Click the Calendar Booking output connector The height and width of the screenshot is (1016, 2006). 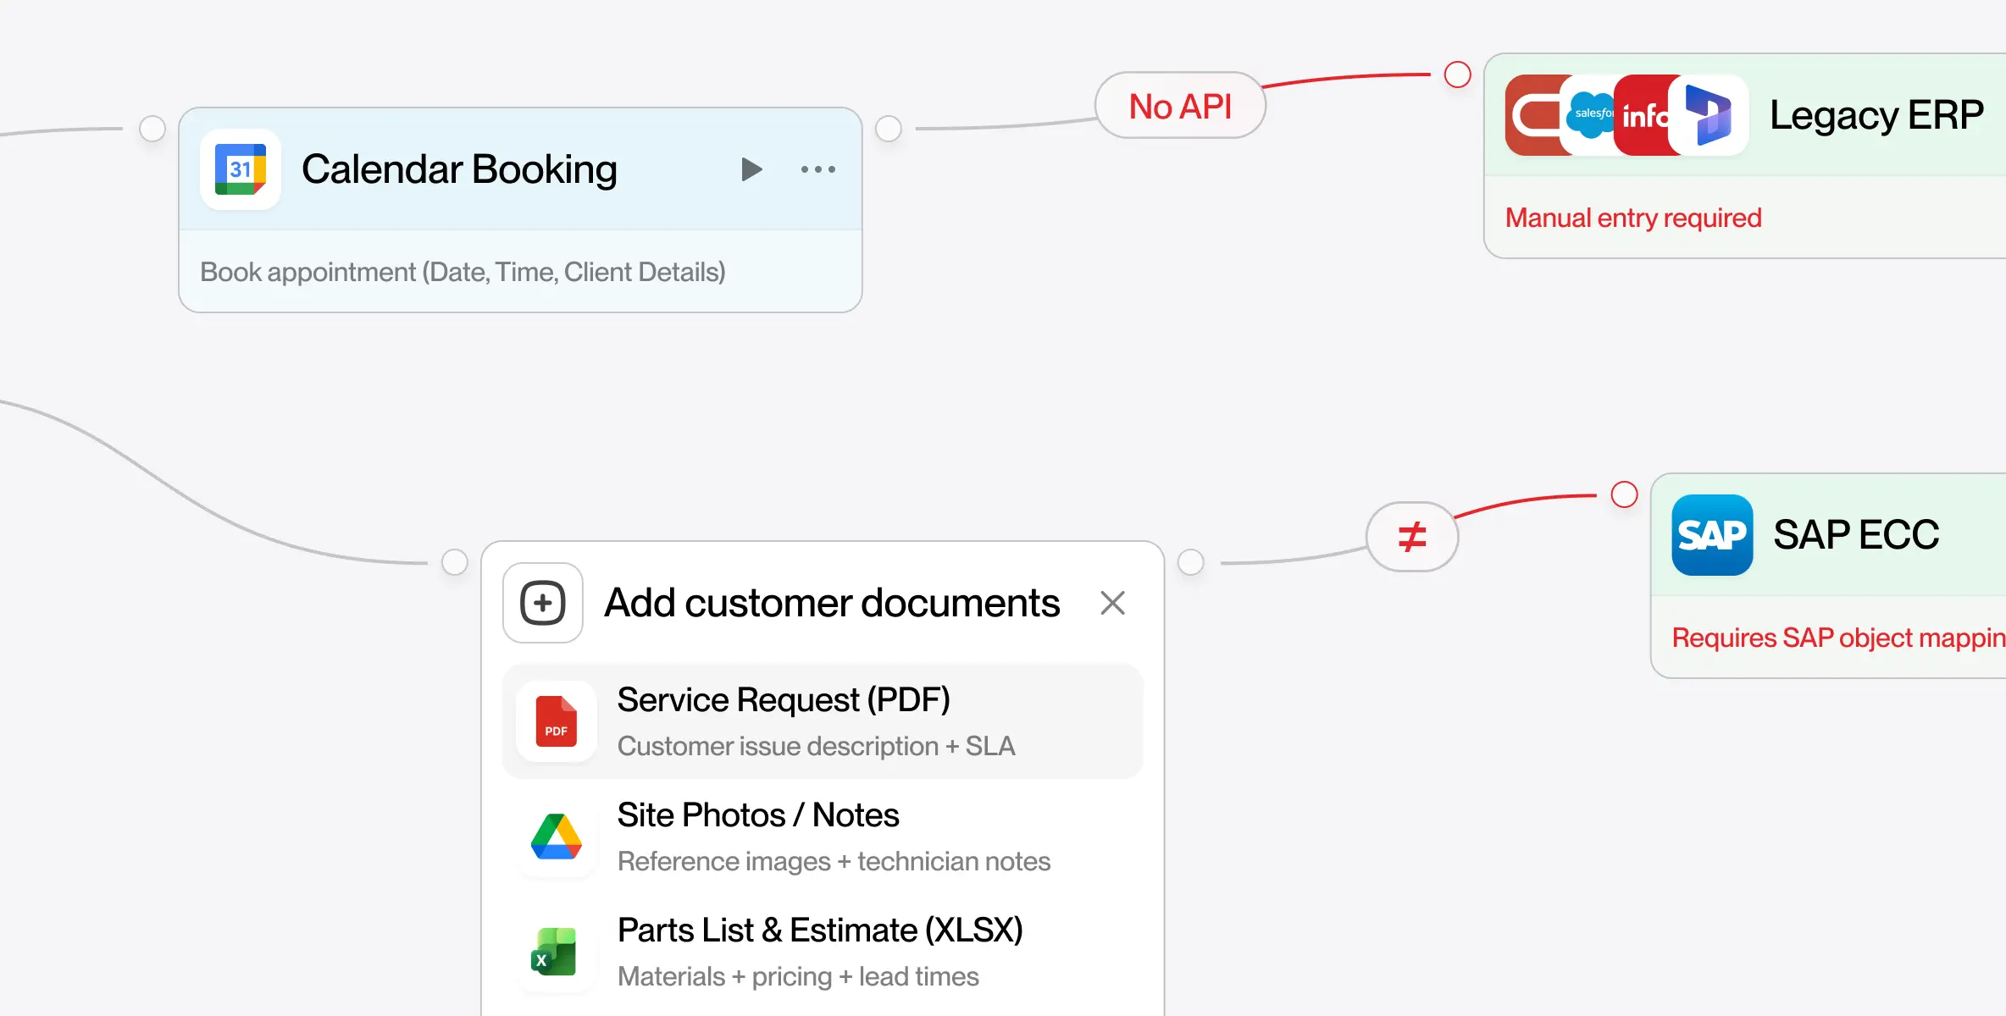click(x=888, y=129)
